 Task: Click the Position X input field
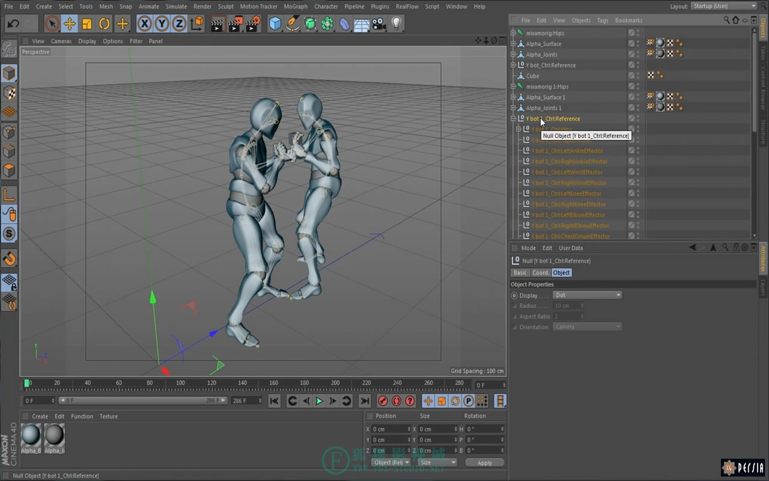391,429
